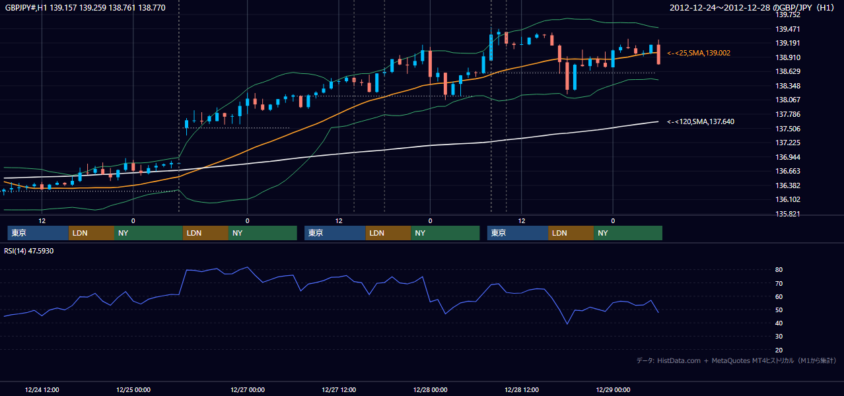Image resolution: width=844 pixels, height=396 pixels.
Task: Click the 12/27 12:00 time axis label
Action: pyautogui.click(x=339, y=389)
